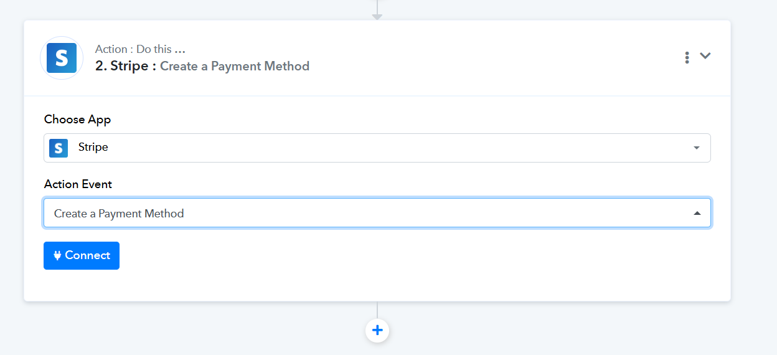Click the 'Action Event' label
Screen dimensions: 777x355
tap(78, 184)
